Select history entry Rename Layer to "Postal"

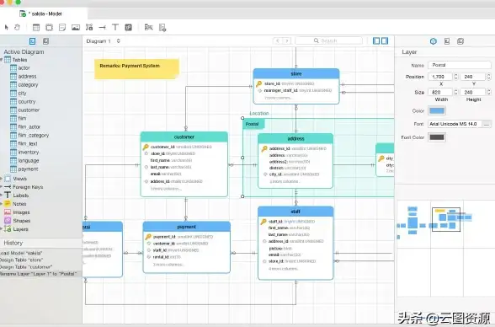[41, 274]
